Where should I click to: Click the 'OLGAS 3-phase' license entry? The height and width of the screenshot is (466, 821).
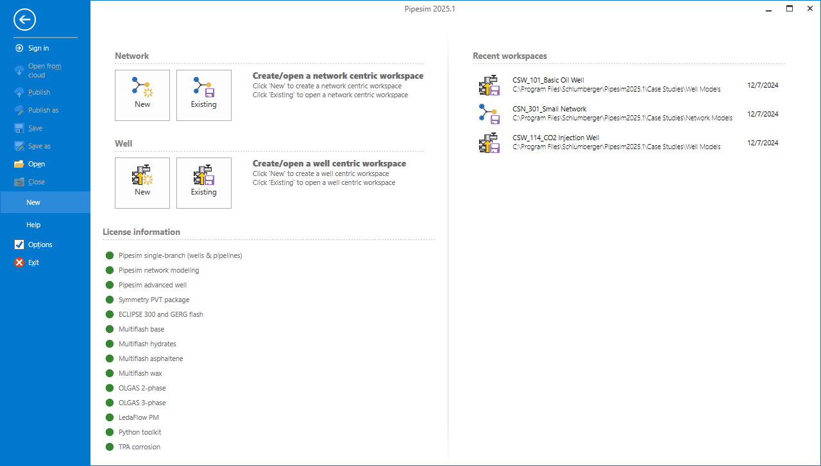pos(142,403)
